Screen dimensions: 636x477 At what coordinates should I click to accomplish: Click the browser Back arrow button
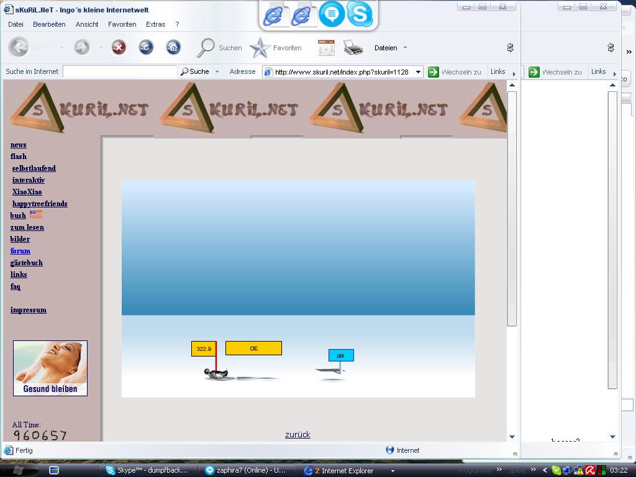19,47
